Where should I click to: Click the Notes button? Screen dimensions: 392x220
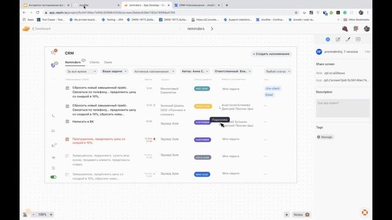(x=301, y=215)
